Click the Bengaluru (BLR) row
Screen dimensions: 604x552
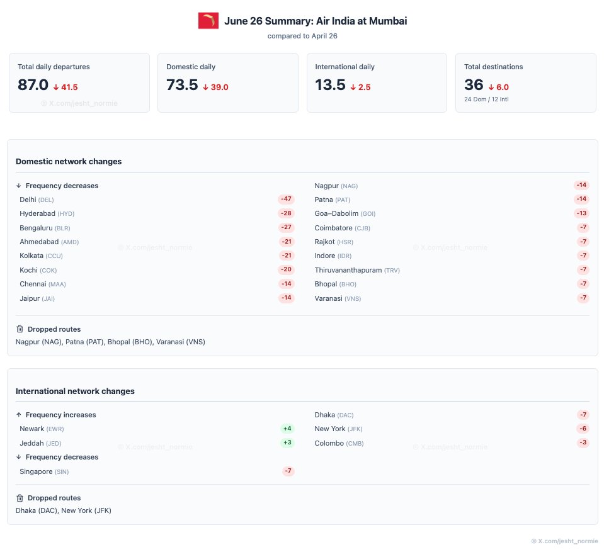157,228
